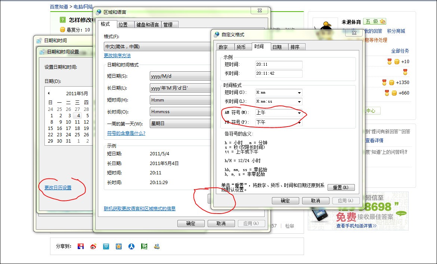Click the coin icon next to 悬赏分
Screen dimensions: 437x264
tap(63, 29)
